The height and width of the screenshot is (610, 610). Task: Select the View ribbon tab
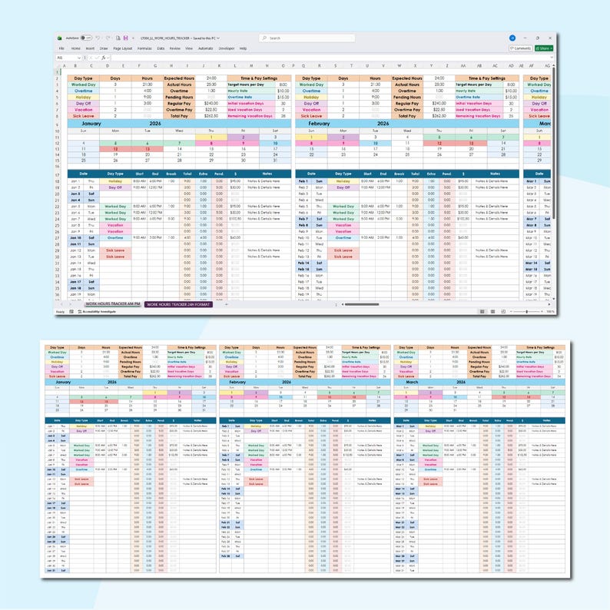pyautogui.click(x=189, y=48)
